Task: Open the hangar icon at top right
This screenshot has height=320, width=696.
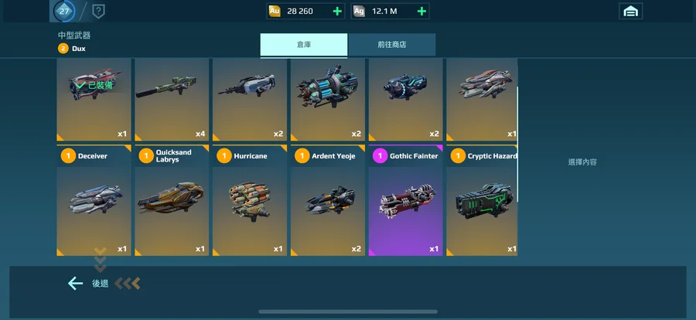Action: (x=630, y=12)
